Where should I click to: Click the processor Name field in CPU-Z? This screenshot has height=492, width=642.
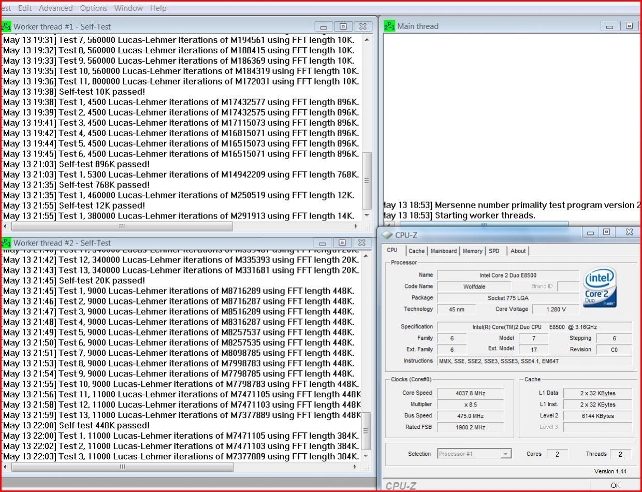508,275
